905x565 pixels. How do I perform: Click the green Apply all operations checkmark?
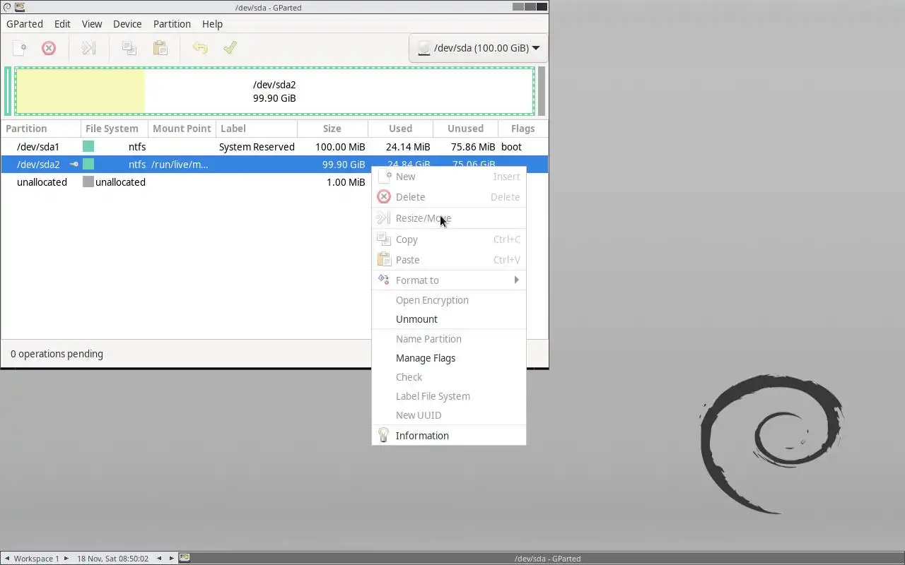pos(230,48)
